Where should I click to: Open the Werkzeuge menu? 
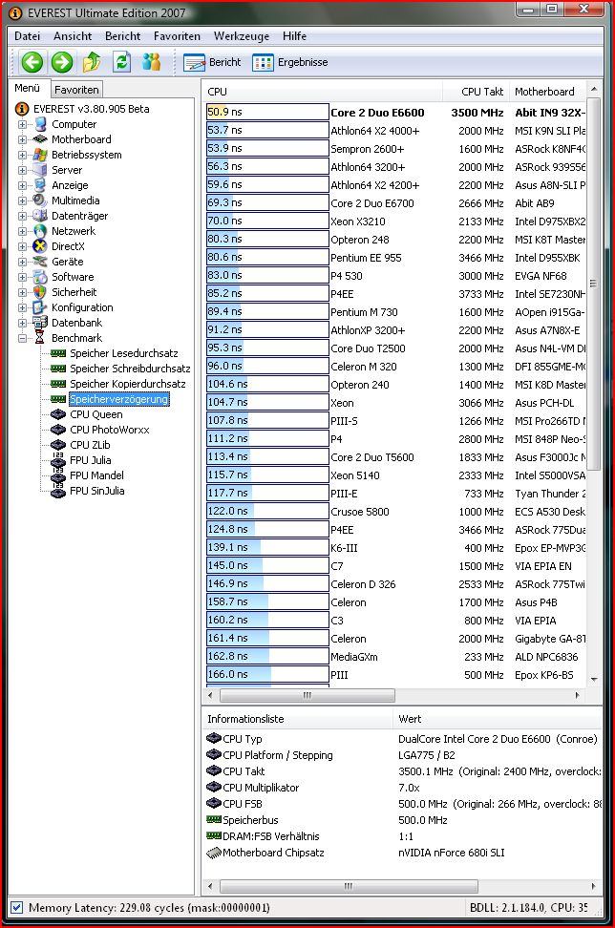[242, 36]
